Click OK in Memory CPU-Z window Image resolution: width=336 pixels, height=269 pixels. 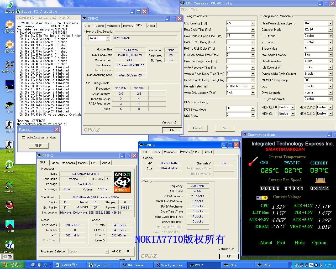click(229, 256)
